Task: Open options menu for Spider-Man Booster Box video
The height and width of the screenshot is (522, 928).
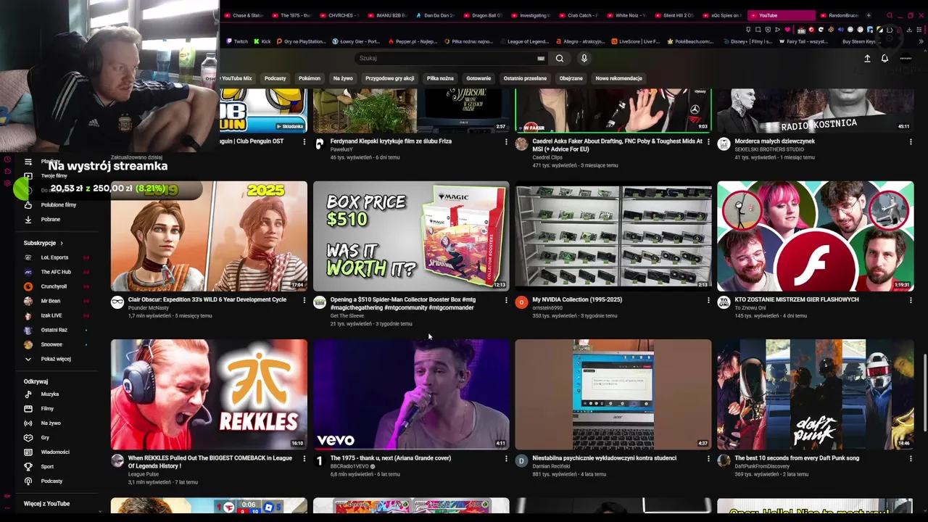Action: click(506, 300)
